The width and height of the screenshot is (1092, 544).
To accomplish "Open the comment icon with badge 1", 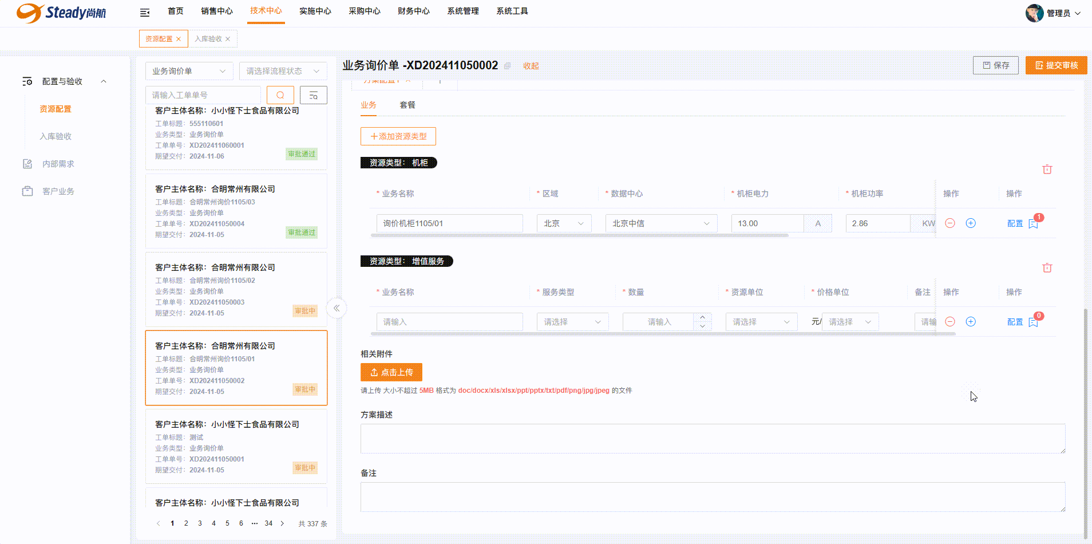I will pos(1034,224).
